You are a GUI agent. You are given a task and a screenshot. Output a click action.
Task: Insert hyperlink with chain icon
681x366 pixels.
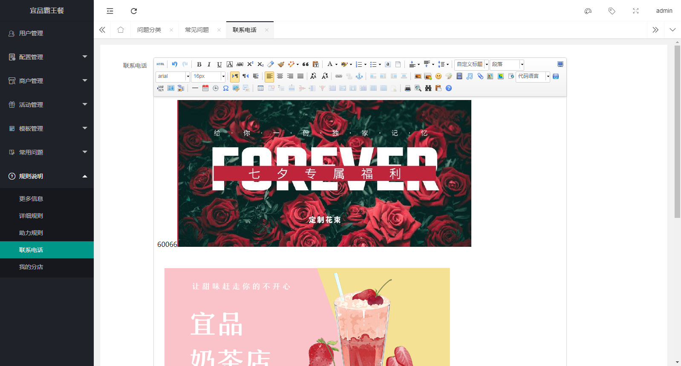339,76
